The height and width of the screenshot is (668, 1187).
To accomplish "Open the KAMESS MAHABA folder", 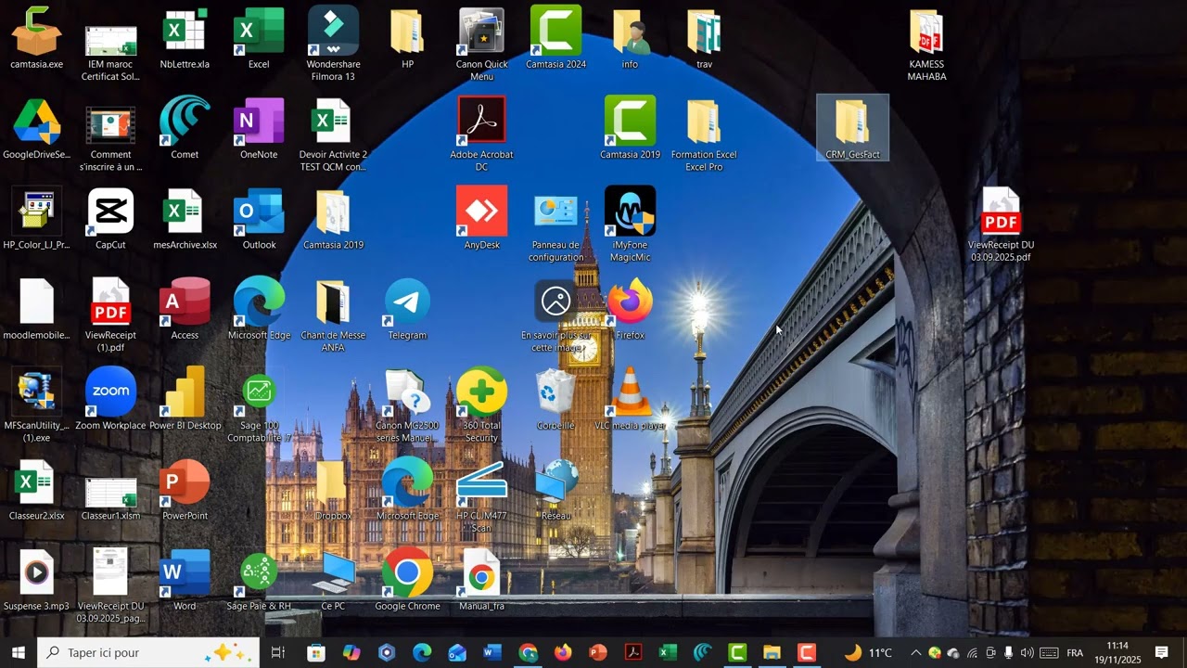I will tap(926, 44).
